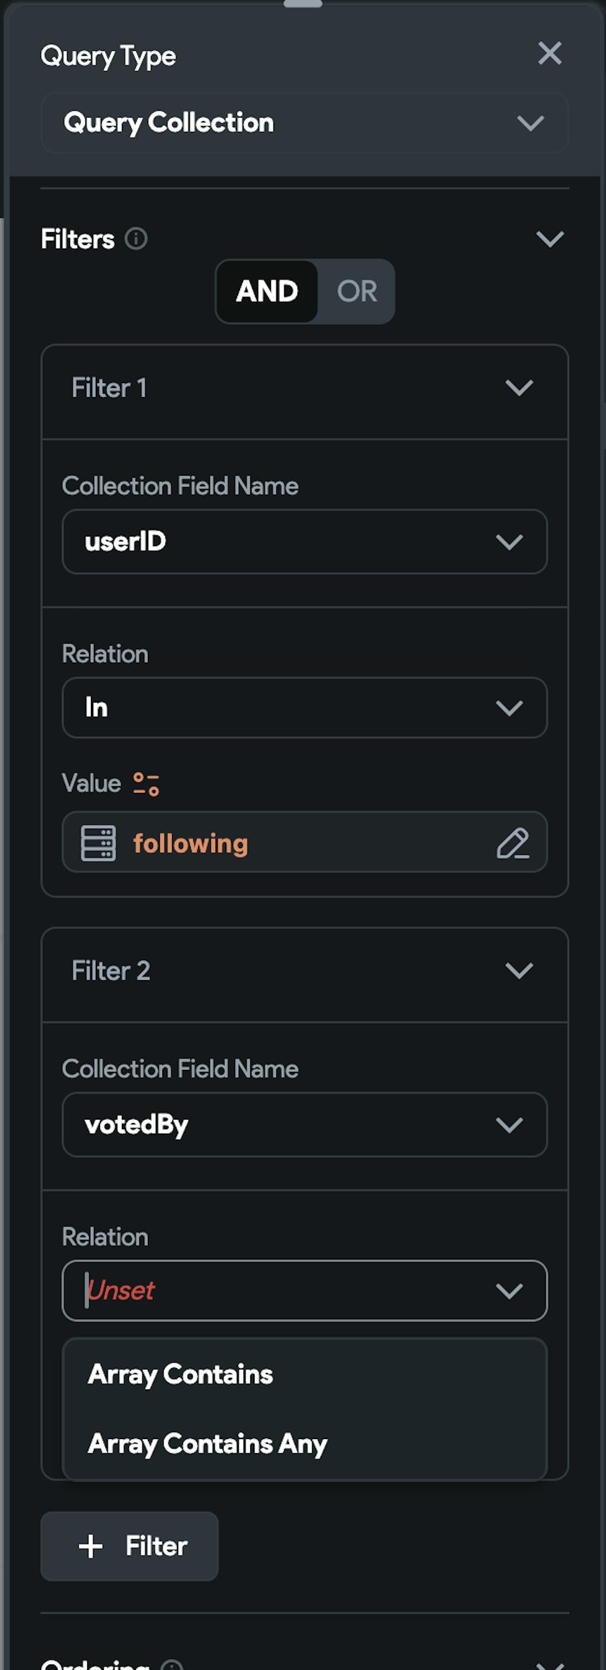Open the In relation dropdown
606x1670 pixels.
[305, 707]
